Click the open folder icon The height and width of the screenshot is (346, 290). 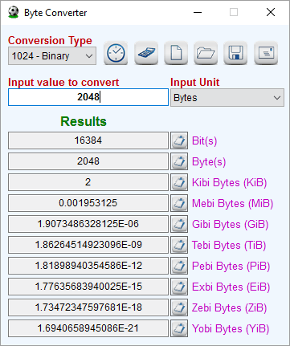(206, 53)
